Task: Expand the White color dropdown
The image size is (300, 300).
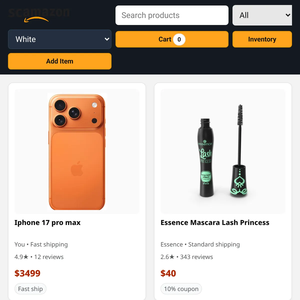Action: point(60,39)
